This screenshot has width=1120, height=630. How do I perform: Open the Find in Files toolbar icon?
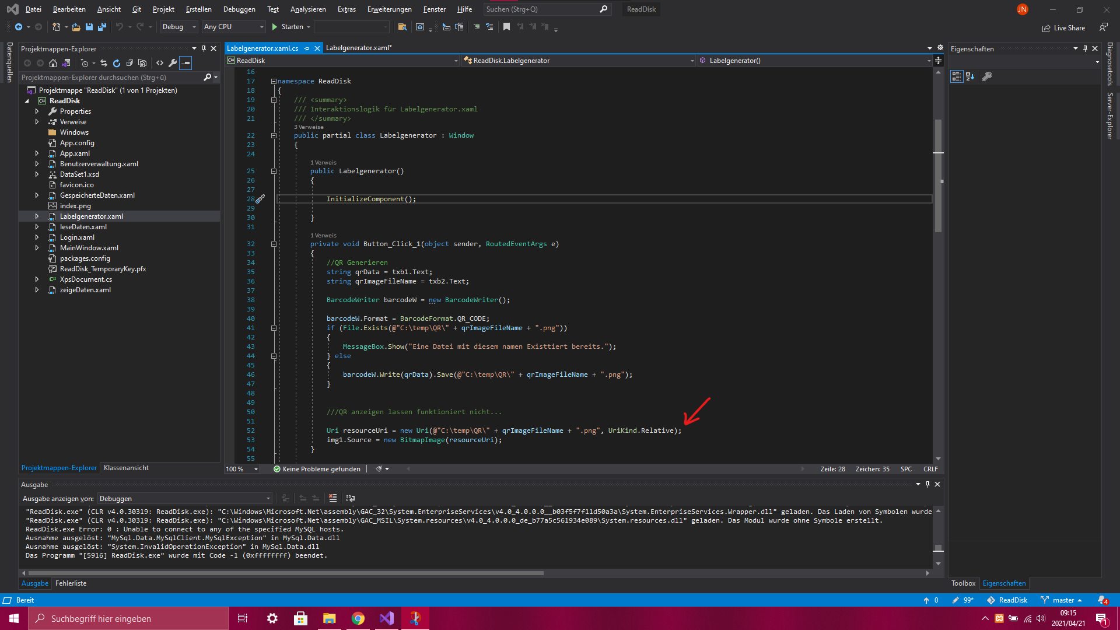(x=402, y=27)
